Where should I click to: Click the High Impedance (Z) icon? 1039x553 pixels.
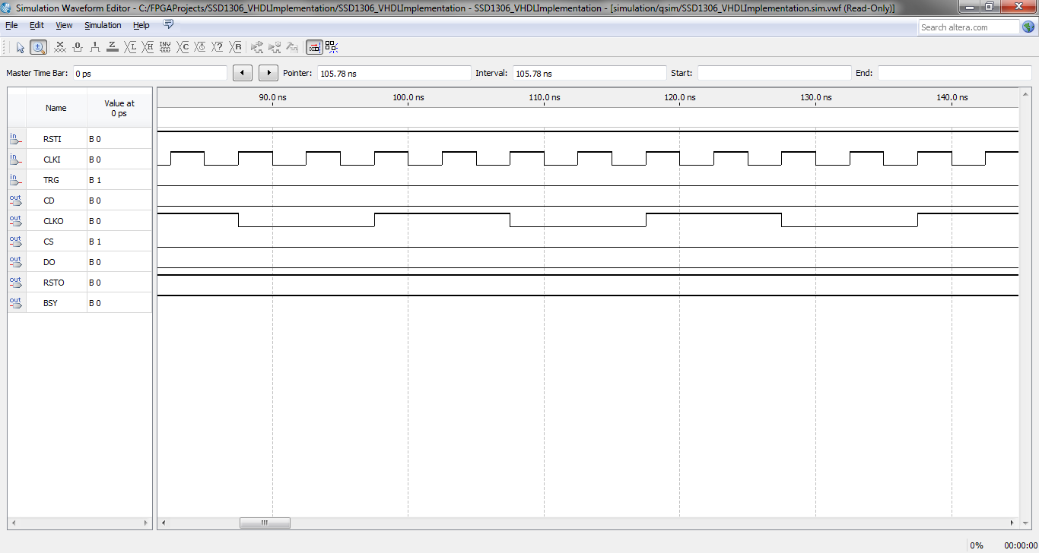click(113, 47)
